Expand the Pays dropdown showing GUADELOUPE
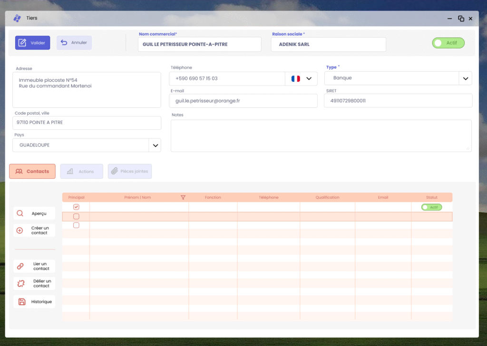 point(155,145)
